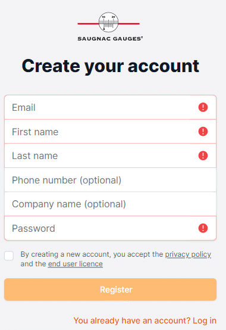Select the Company name (optional) field
The image size is (226, 330).
click(110, 204)
